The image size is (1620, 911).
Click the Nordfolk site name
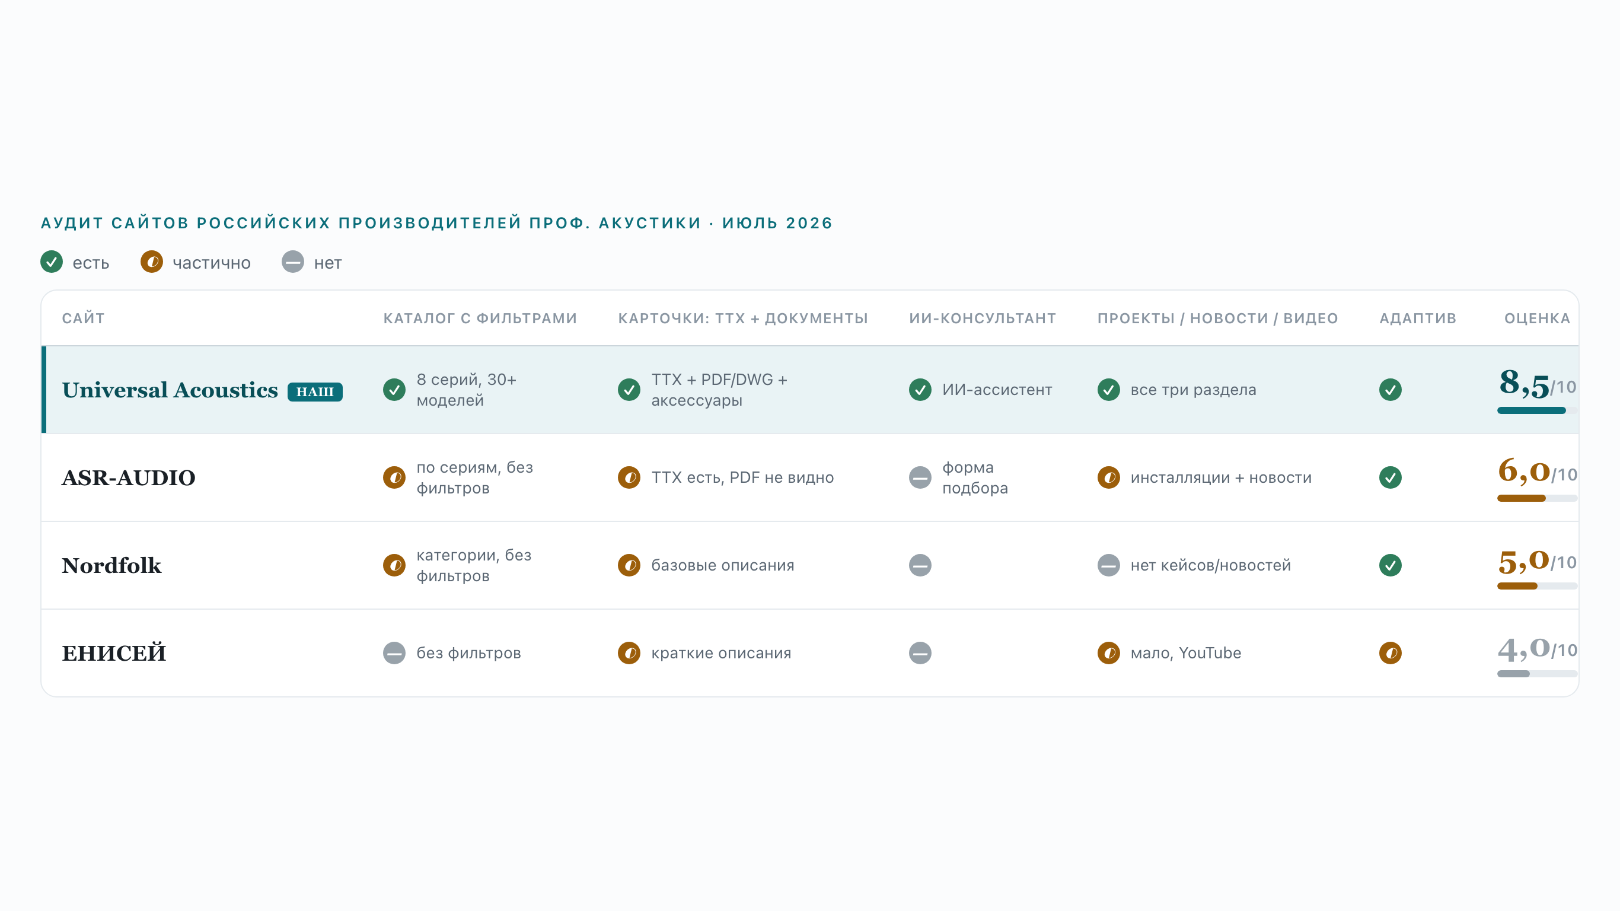[x=111, y=566]
